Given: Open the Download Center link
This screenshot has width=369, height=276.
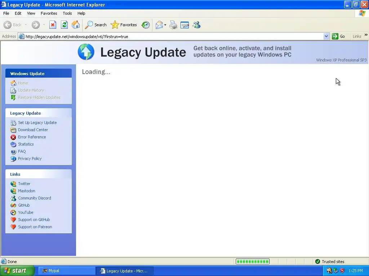Looking at the screenshot, I should point(33,130).
